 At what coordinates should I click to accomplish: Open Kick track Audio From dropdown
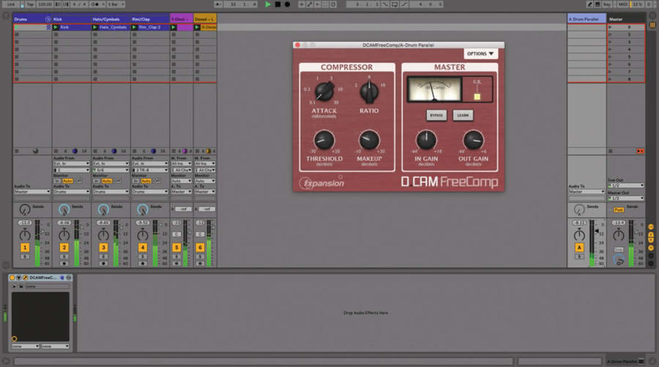click(71, 163)
